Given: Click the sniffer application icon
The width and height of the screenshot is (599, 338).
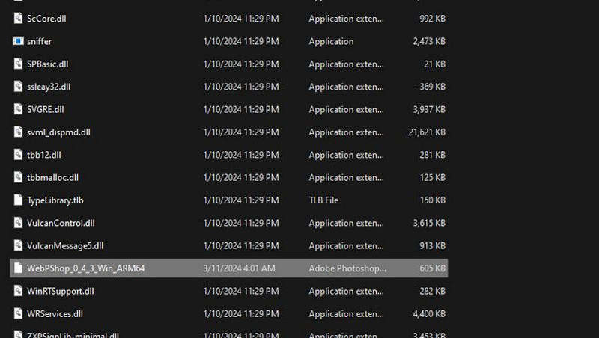Looking at the screenshot, I should coord(19,41).
